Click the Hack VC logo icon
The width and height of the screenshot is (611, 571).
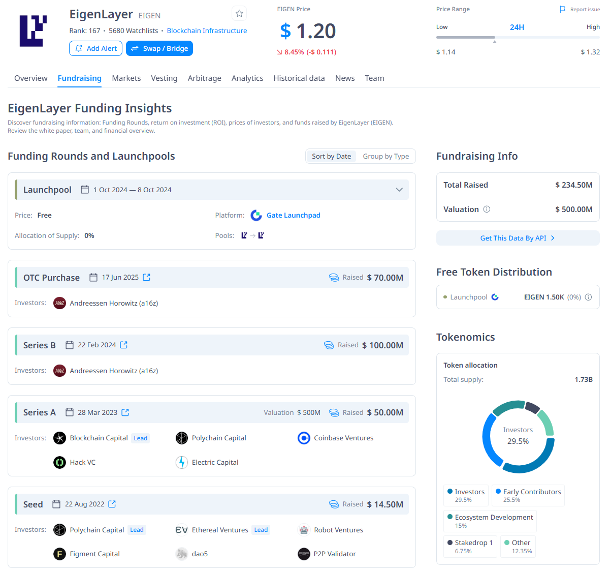pos(59,462)
